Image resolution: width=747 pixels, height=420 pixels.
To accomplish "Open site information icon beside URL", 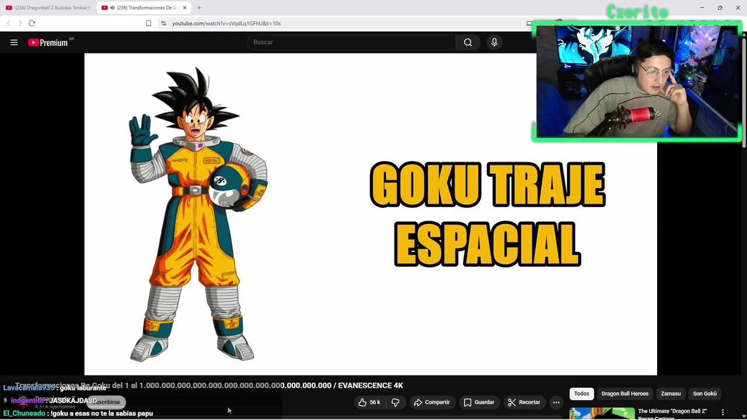I will pyautogui.click(x=164, y=23).
